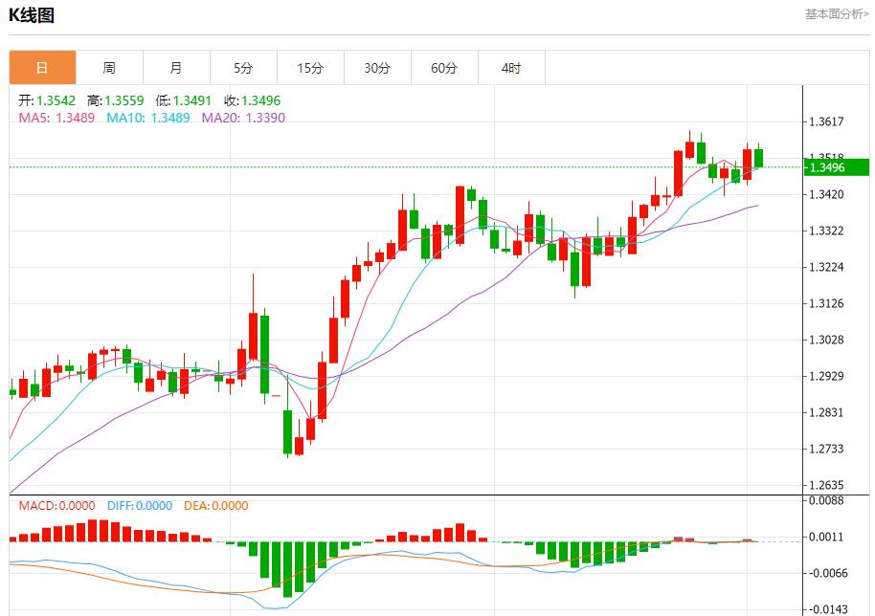Switch to the 60分 timeframe

tap(444, 68)
